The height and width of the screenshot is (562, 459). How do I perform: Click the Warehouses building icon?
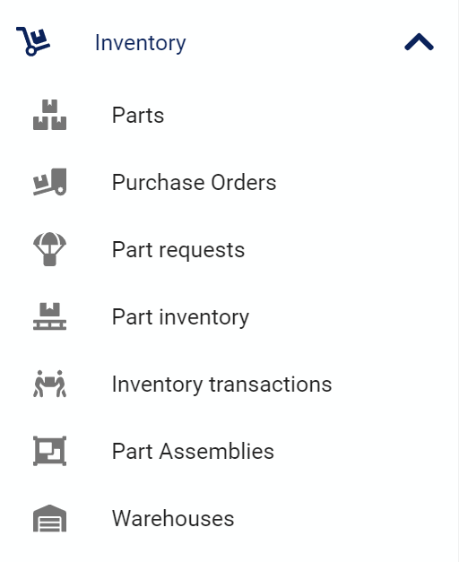50,518
